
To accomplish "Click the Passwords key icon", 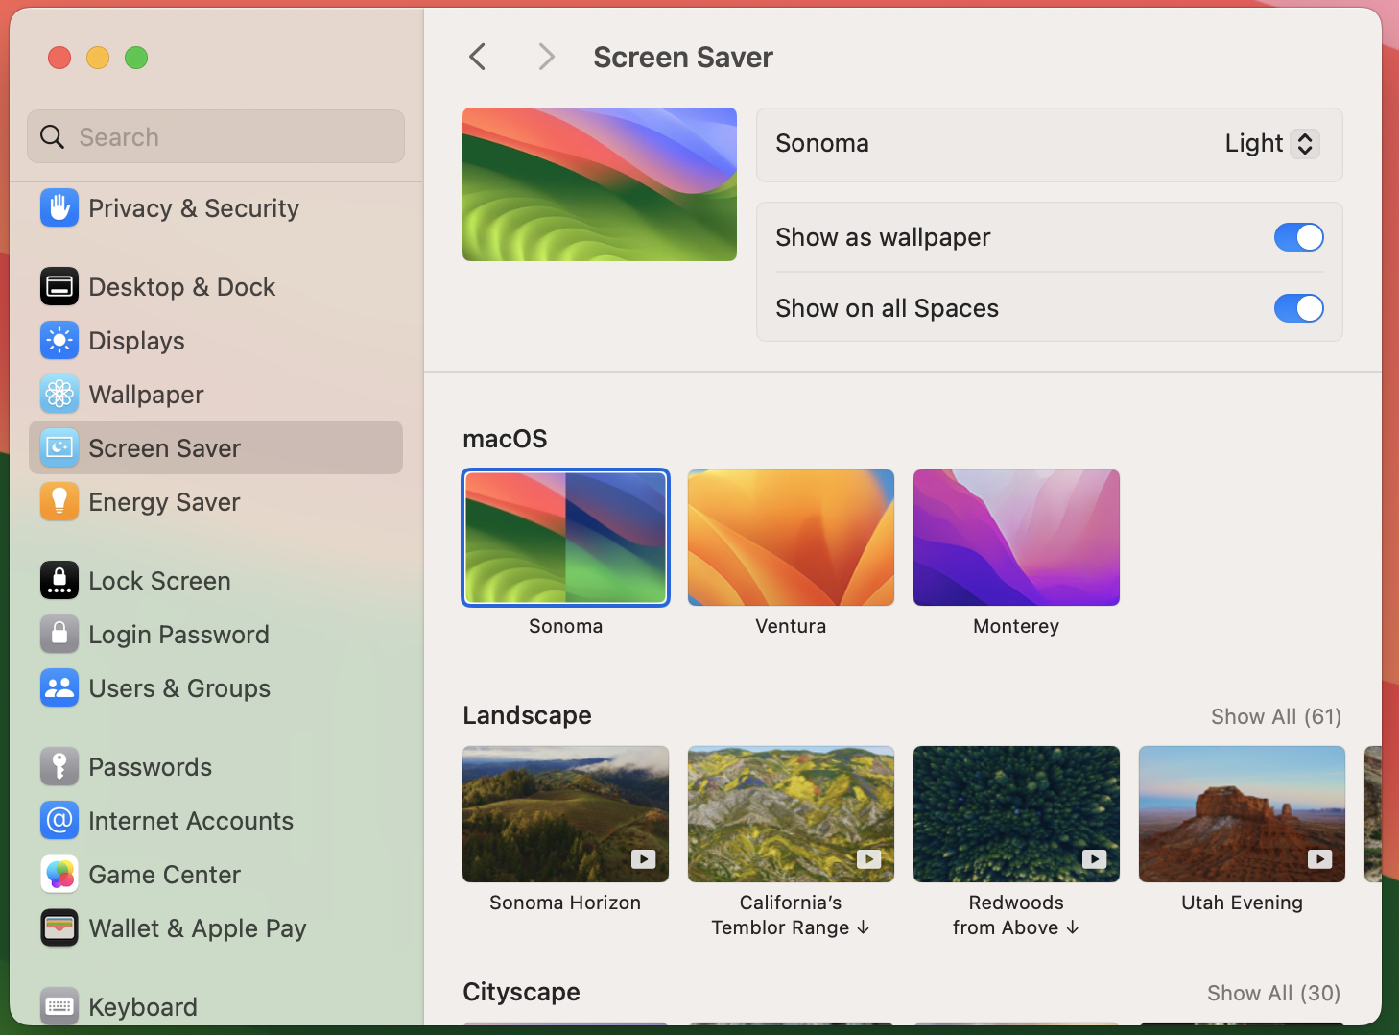I will click(x=59, y=766).
